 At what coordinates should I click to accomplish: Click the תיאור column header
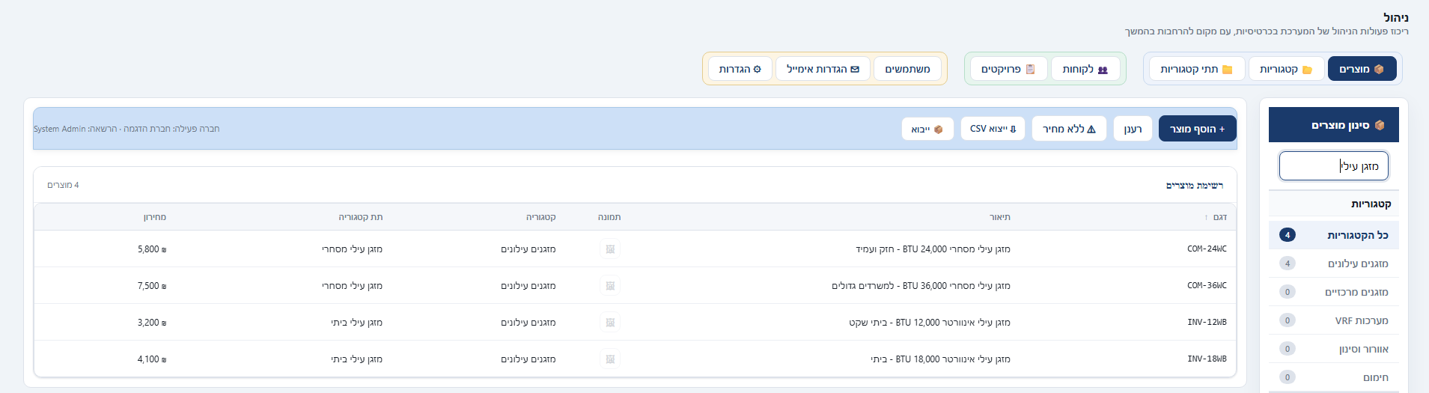pos(1000,217)
